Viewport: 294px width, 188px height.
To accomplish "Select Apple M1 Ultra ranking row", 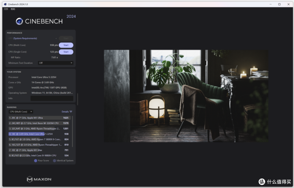I will coord(39,118).
